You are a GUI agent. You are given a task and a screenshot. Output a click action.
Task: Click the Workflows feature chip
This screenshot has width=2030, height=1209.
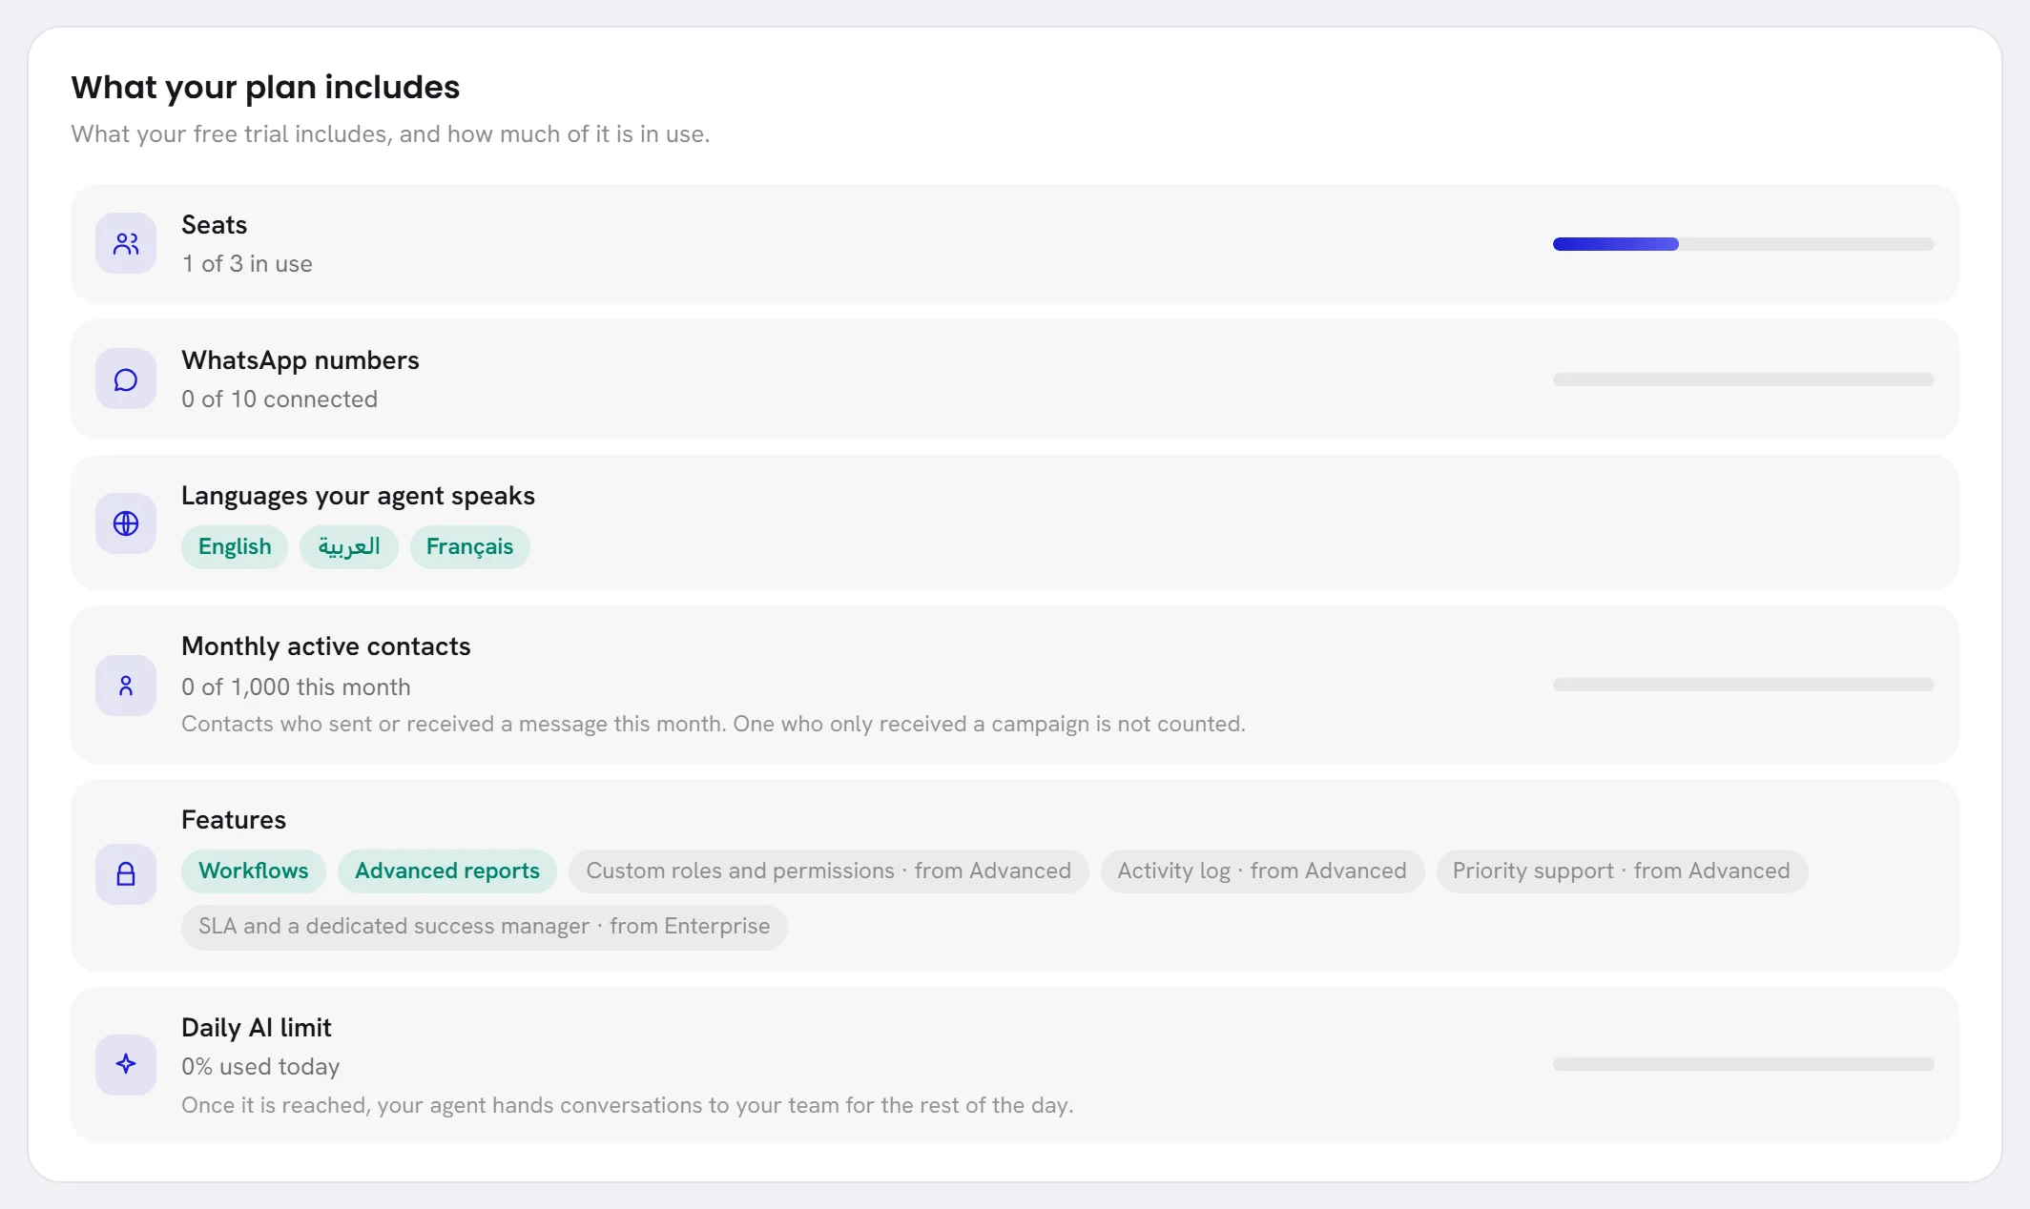(254, 871)
